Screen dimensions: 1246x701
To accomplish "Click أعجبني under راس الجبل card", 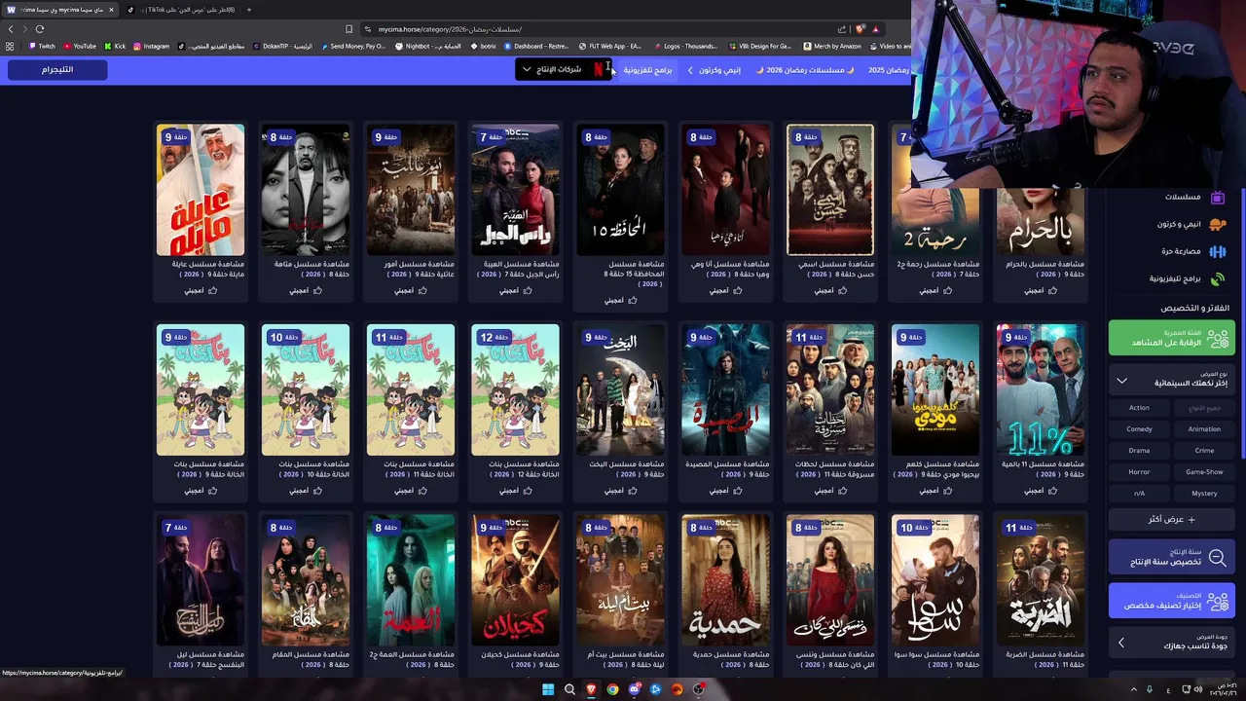I will [x=515, y=290].
